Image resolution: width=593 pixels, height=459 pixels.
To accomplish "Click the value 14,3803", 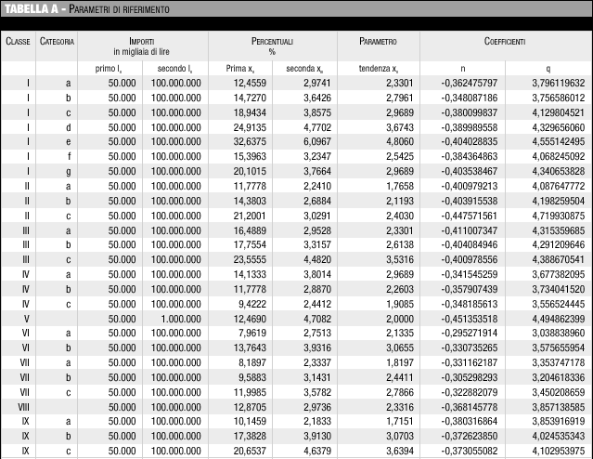I will tap(250, 201).
